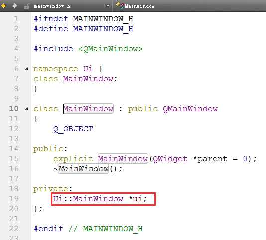
Task: Click the 'Q_OBJECT' macro
Action: coord(73,129)
